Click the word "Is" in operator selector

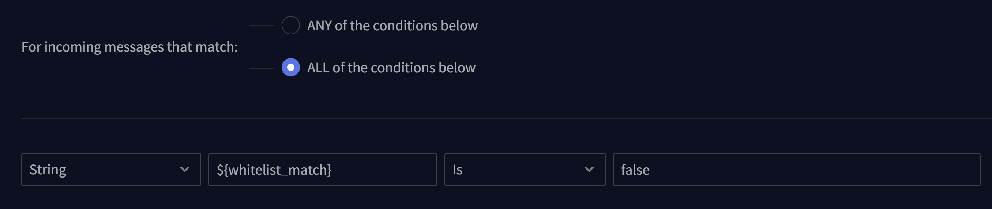coord(458,170)
